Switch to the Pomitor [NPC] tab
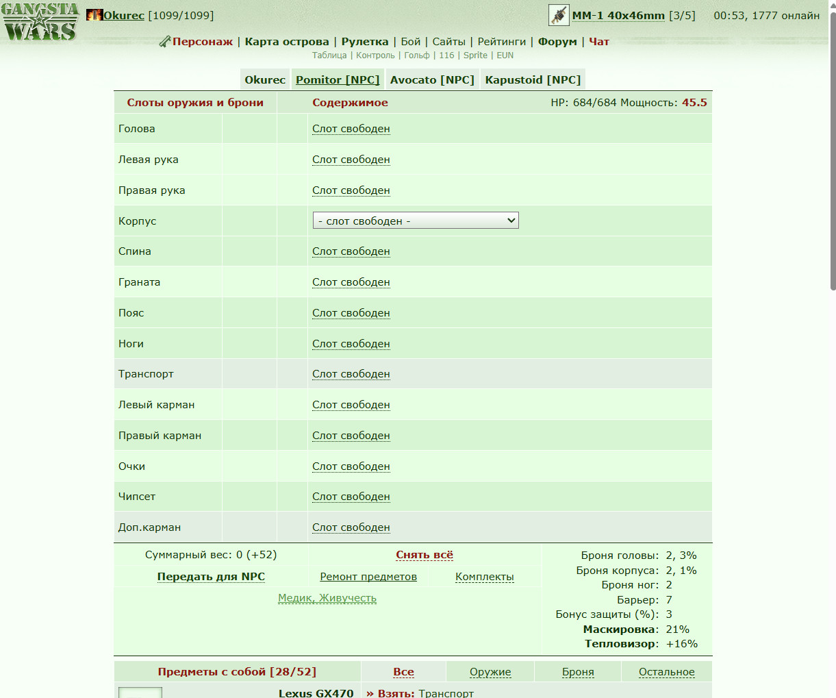This screenshot has height=698, width=836. point(338,79)
